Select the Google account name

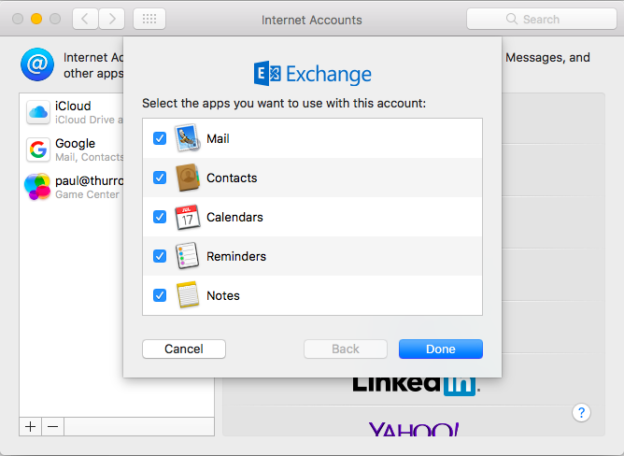[76, 143]
